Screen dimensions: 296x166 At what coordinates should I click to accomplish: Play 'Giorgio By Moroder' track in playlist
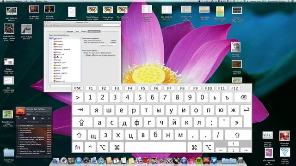point(34,133)
